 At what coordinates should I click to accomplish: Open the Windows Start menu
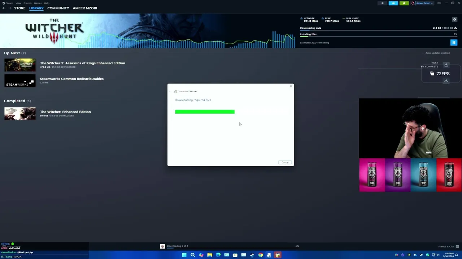pyautogui.click(x=184, y=255)
